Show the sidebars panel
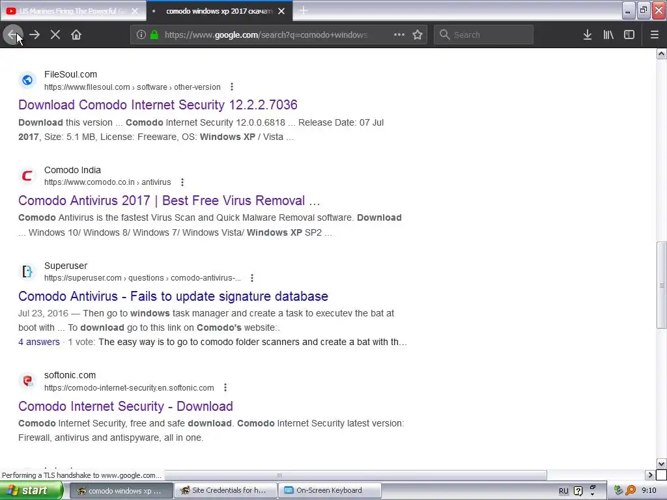Screen dimensions: 667x500 (629, 35)
